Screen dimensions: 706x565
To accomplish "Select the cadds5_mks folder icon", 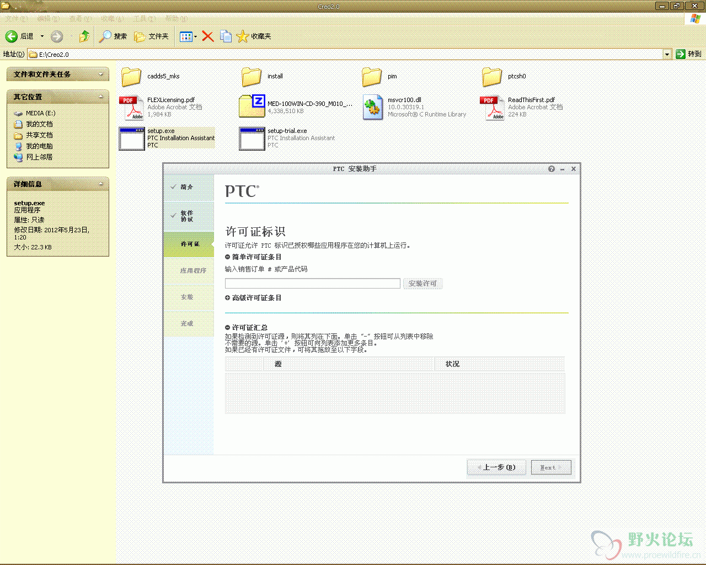I will point(131,77).
